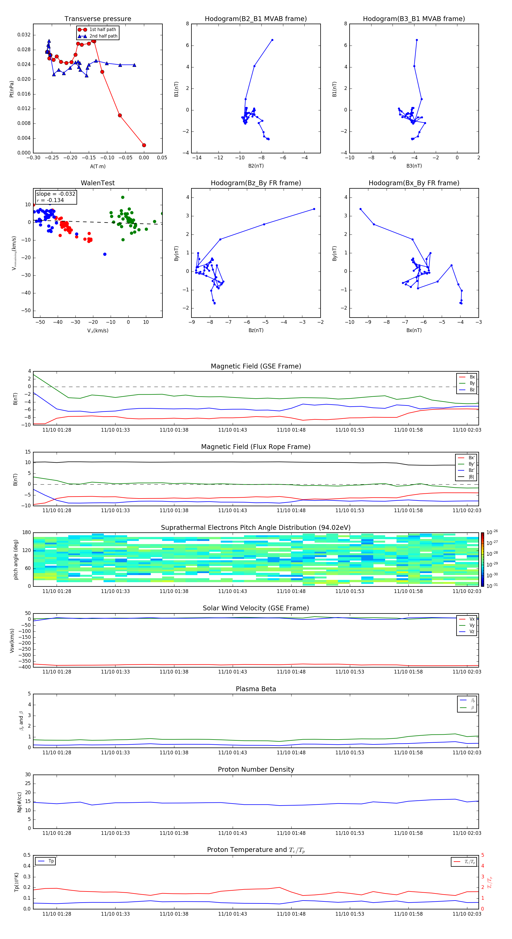512x939 pixels.
Task: Click the 'Solar Wind Velocity (GSE Frame)' title
Action: 256,608
